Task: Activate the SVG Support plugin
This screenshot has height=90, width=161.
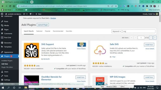Action: pyautogui.click(x=82, y=45)
